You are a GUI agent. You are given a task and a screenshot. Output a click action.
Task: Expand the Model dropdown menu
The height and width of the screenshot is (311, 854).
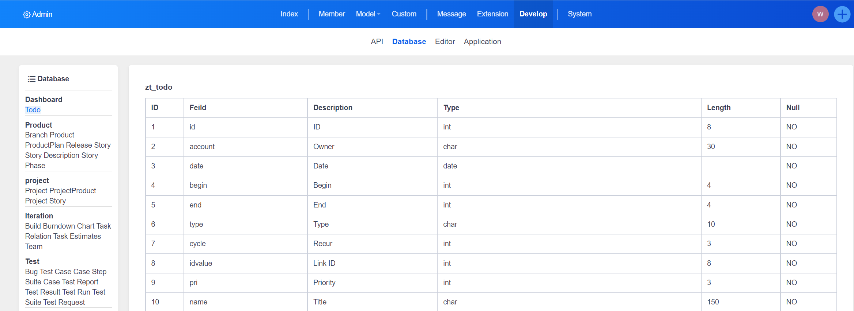tap(368, 14)
